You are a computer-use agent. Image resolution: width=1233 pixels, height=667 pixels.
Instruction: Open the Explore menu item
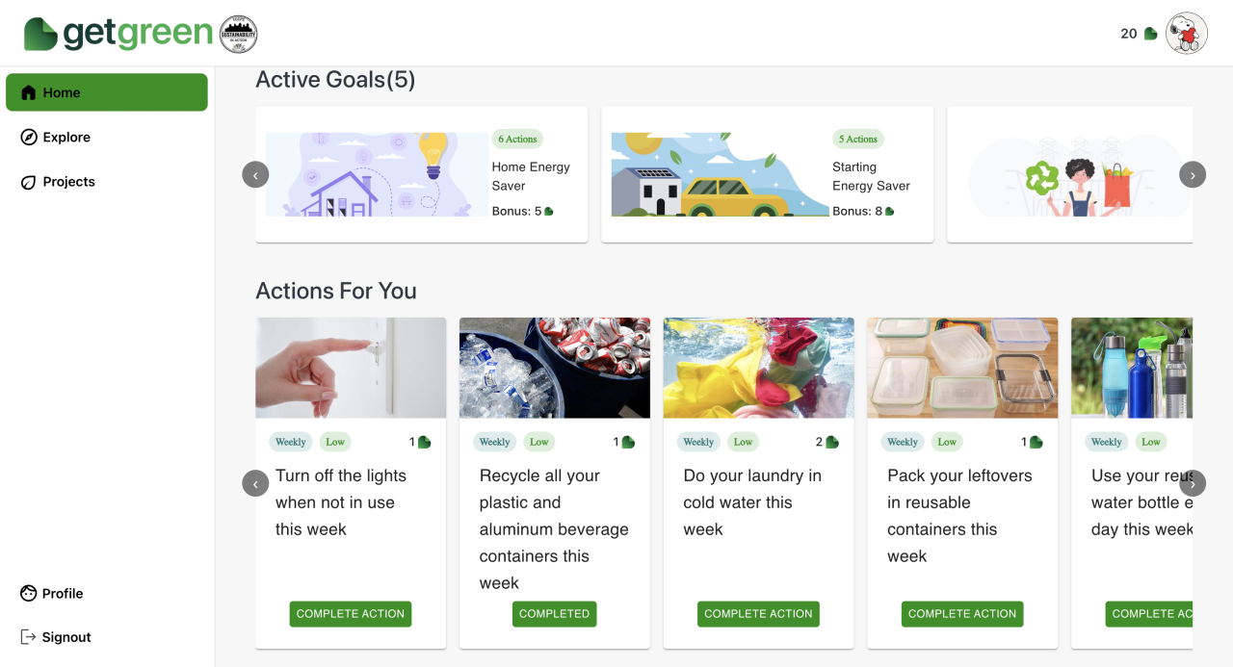pos(66,138)
